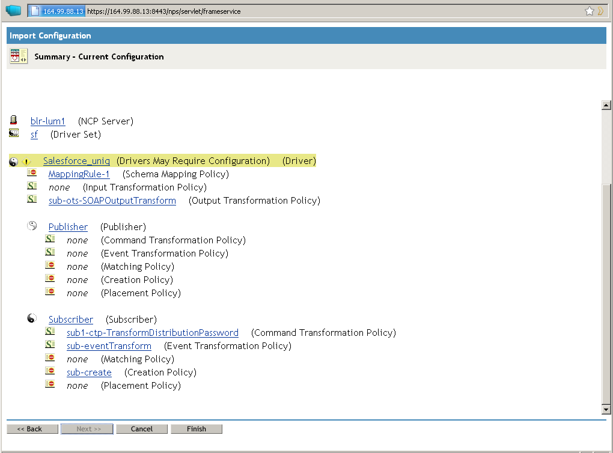
Task: Click the policy icon beside MappingRule-1
Action: tap(32, 173)
